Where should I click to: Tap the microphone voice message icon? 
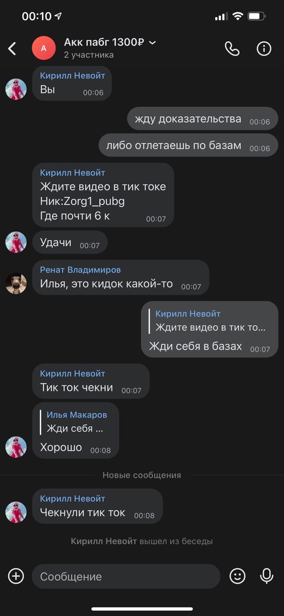[267, 576]
